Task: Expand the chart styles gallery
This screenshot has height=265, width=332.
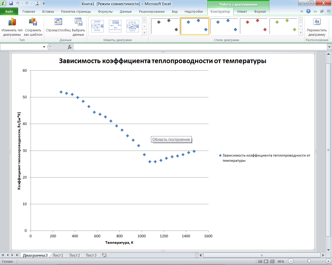Action: click(301, 33)
